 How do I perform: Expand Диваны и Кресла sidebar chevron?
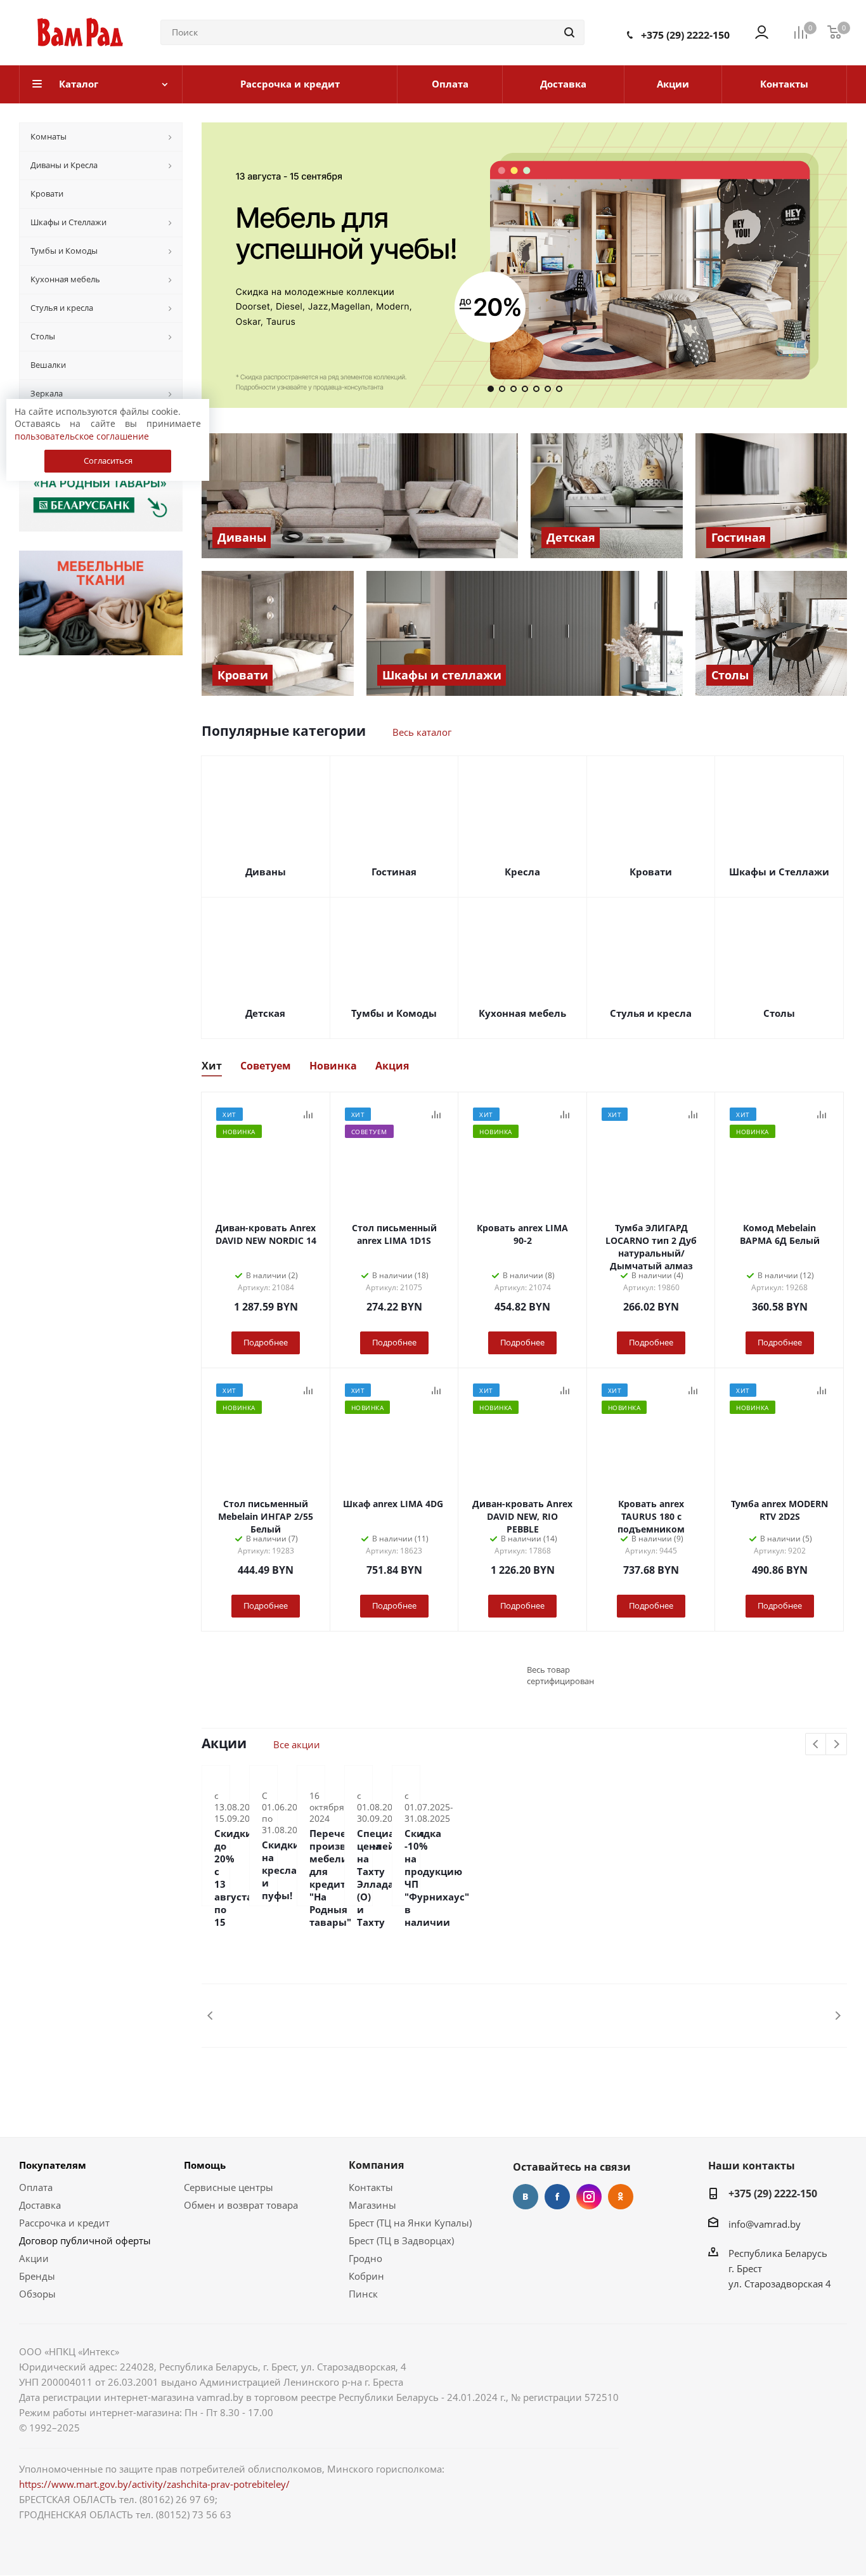(170, 166)
